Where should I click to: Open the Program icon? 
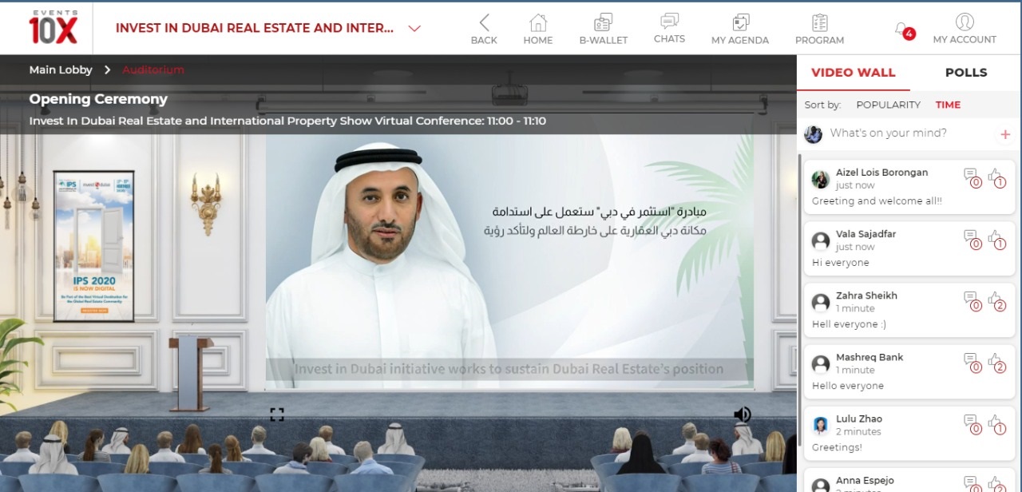[x=819, y=22]
